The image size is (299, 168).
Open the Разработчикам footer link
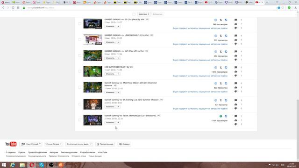pyautogui.click(x=87, y=153)
